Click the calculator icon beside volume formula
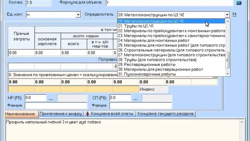 pyautogui.click(x=239, y=3)
